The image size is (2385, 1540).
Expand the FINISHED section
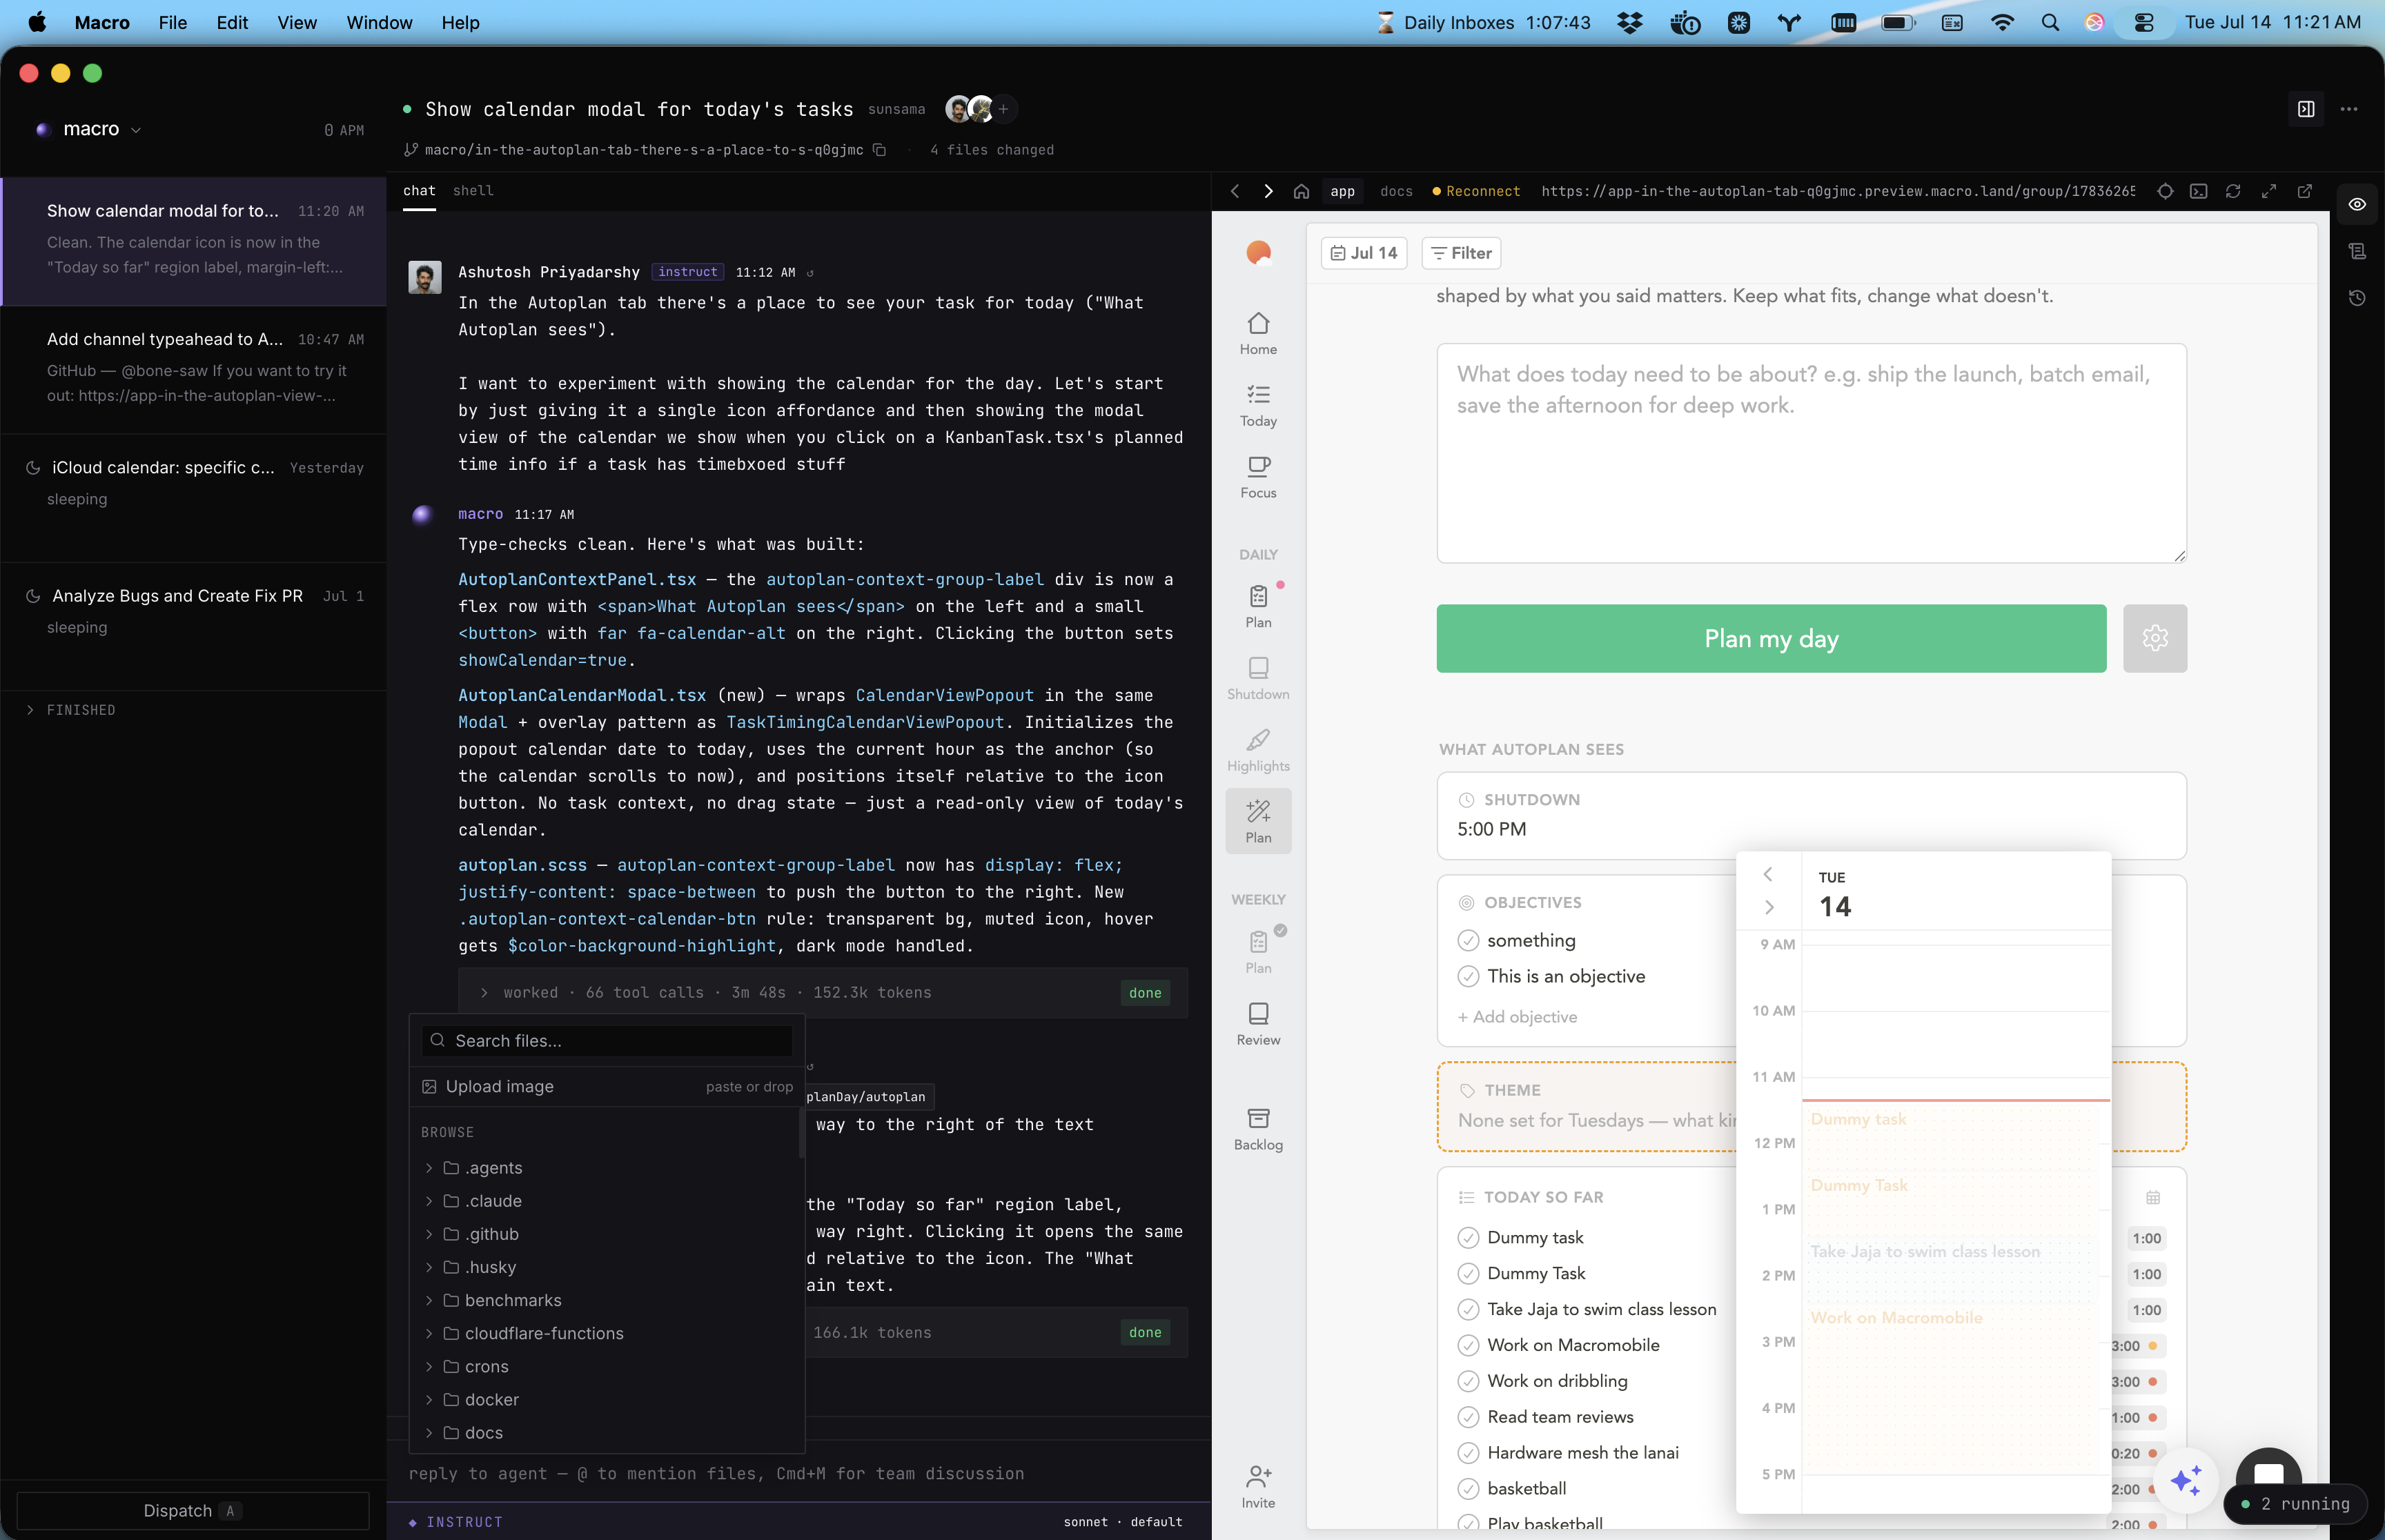tap(71, 710)
